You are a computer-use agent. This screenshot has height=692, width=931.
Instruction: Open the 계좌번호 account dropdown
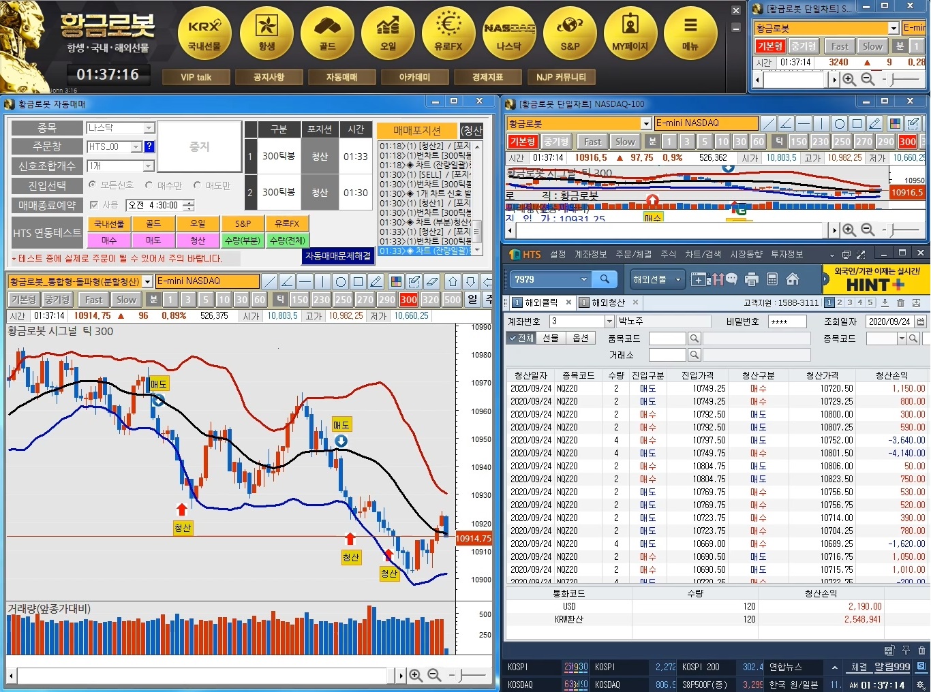[x=609, y=321]
